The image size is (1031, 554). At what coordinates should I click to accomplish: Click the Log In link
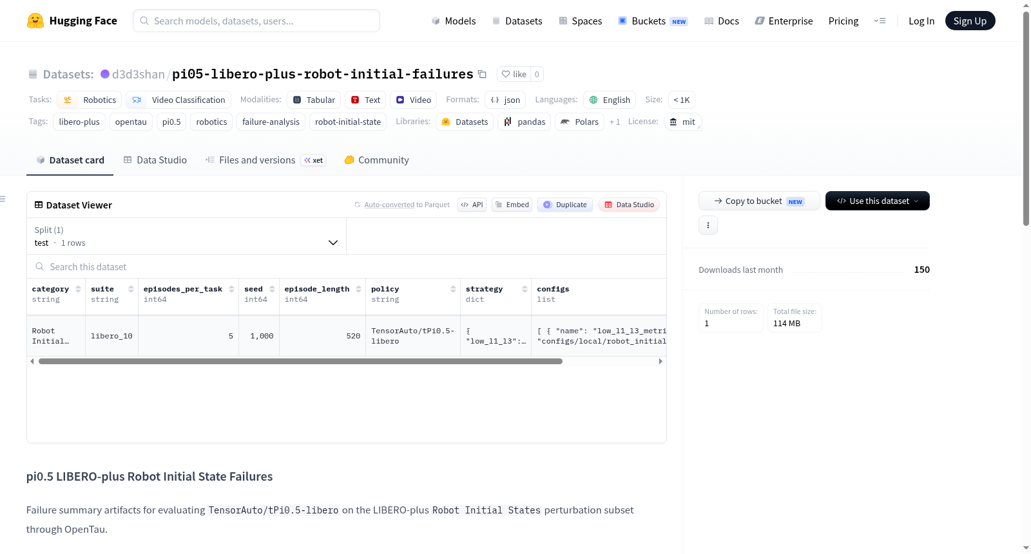(921, 21)
